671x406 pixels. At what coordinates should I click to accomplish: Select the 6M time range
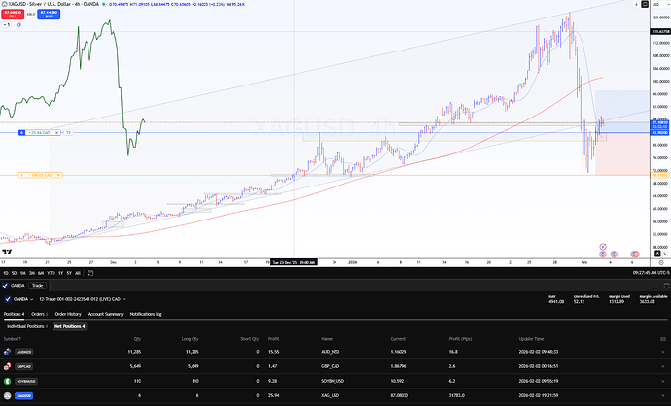pos(41,273)
